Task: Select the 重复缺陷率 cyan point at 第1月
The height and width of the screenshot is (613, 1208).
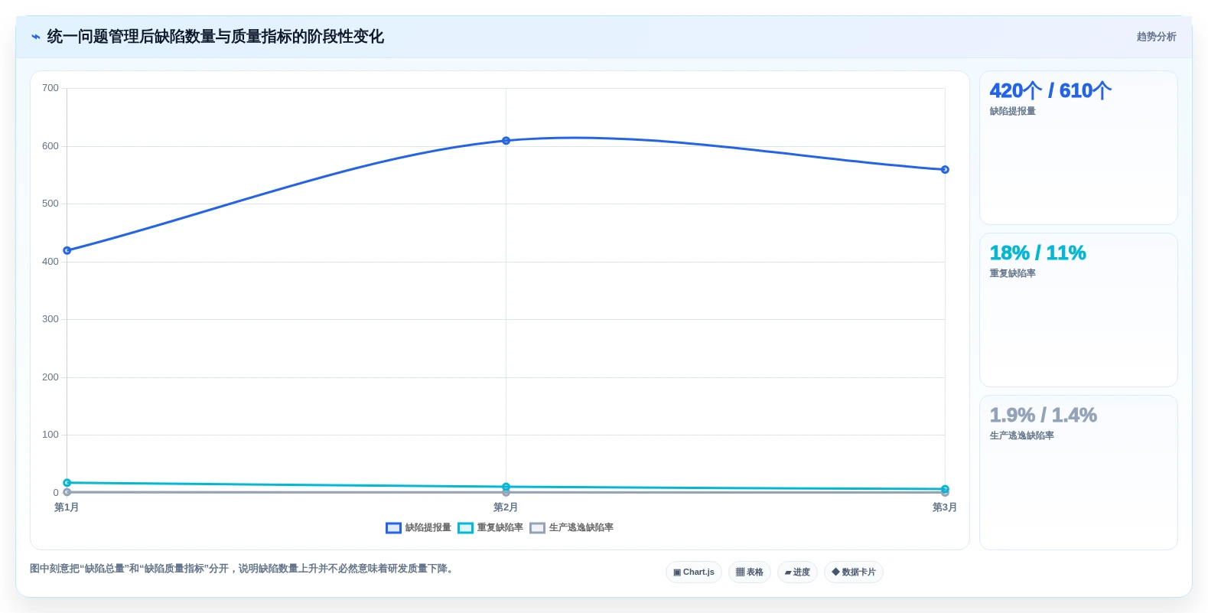Action: tap(67, 483)
